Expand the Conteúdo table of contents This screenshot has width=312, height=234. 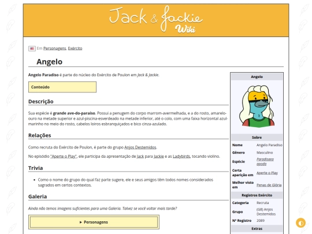pos(62,87)
